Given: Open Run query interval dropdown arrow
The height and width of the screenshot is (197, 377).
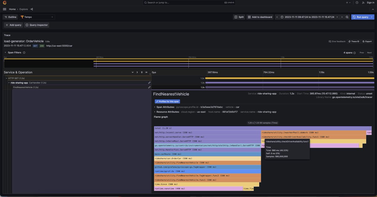Looking at the screenshot, I should [372, 17].
